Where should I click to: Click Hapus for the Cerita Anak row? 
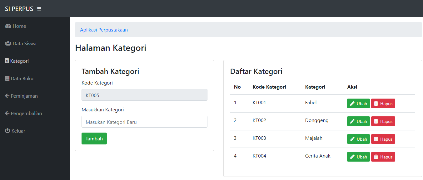(383, 157)
